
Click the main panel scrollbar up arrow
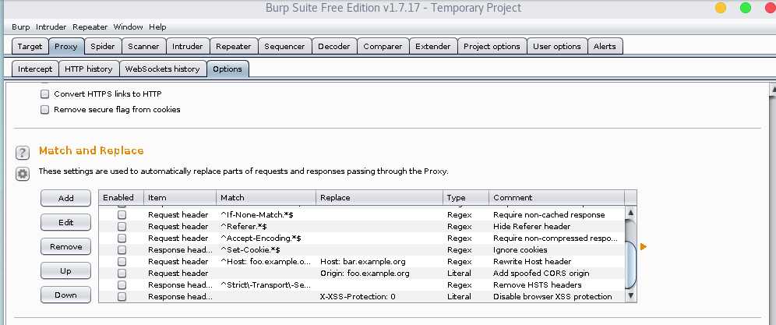773,90
